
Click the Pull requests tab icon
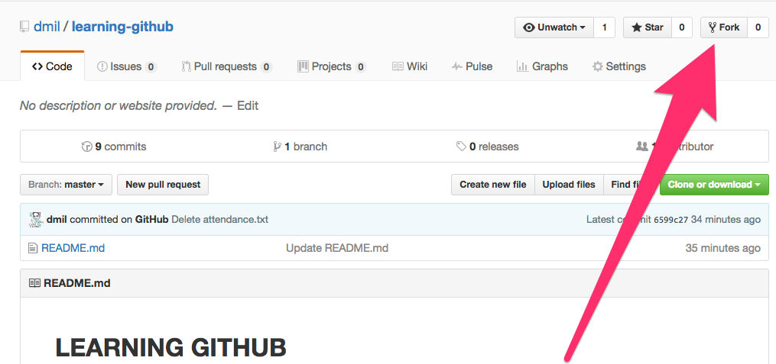tap(186, 66)
